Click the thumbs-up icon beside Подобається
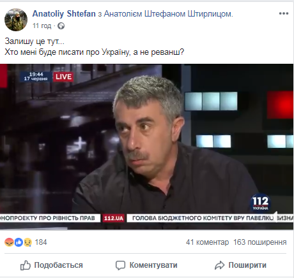Screen dimensions: 294x278 point(26,265)
